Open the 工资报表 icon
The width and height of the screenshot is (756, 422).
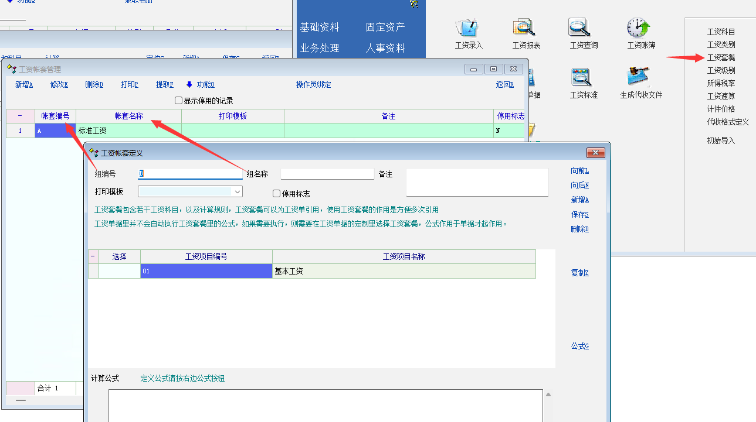[526, 28]
